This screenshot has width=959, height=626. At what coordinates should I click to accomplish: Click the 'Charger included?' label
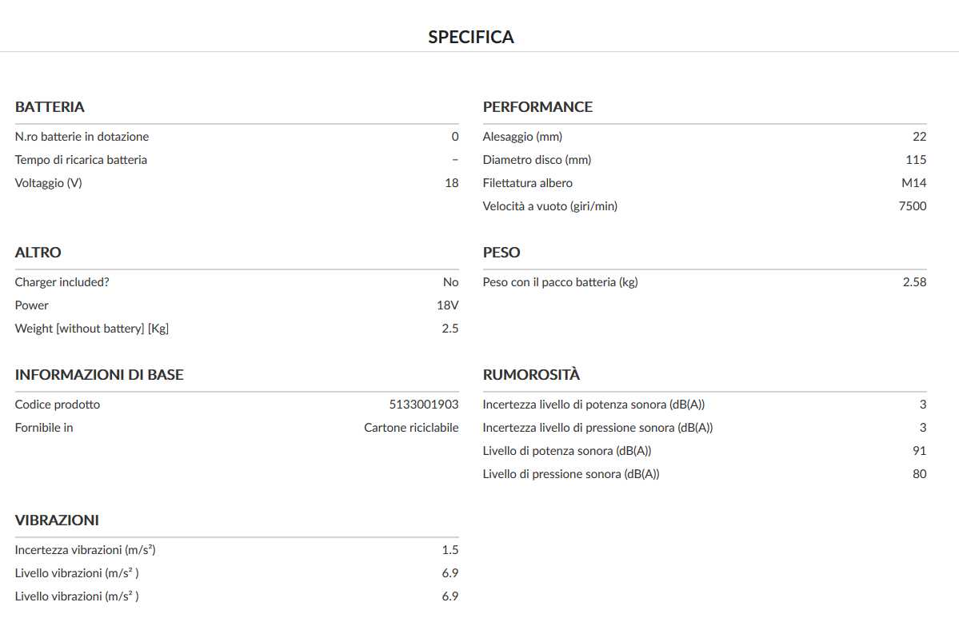[x=62, y=282]
